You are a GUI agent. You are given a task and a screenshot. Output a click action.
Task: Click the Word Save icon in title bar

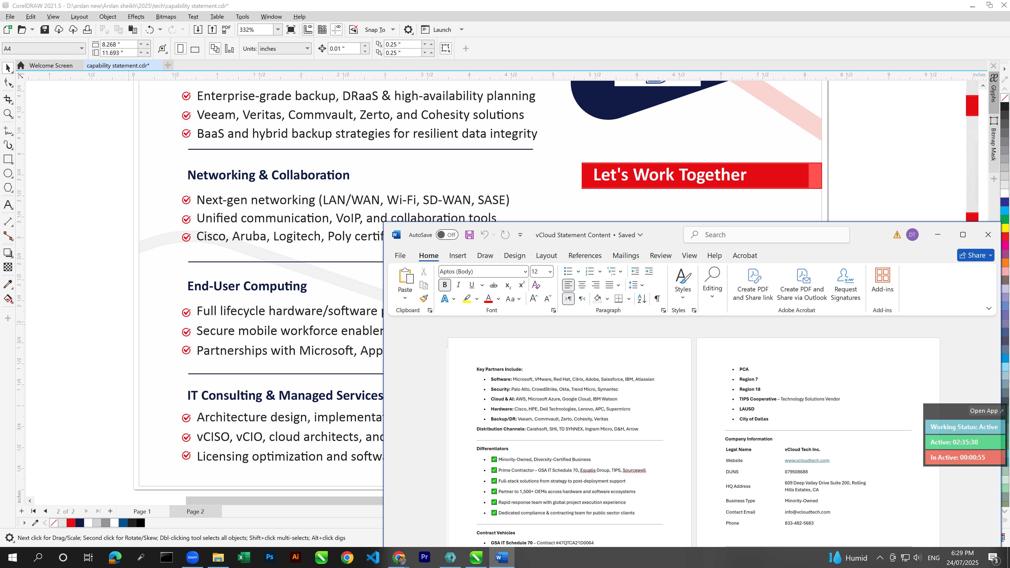[469, 235]
